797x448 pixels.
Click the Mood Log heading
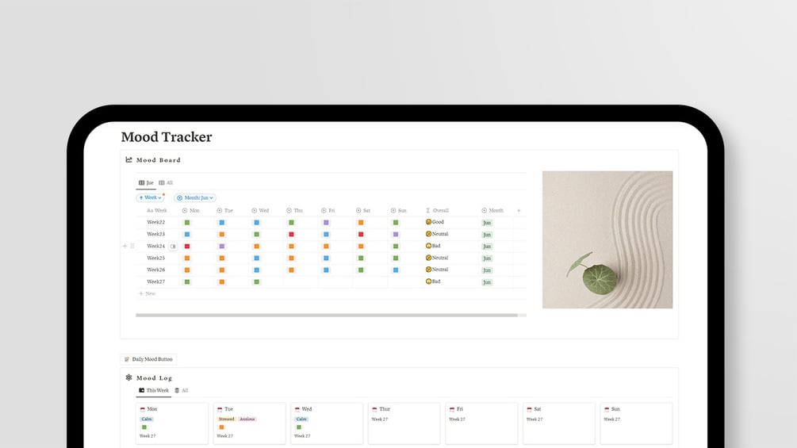click(x=155, y=378)
